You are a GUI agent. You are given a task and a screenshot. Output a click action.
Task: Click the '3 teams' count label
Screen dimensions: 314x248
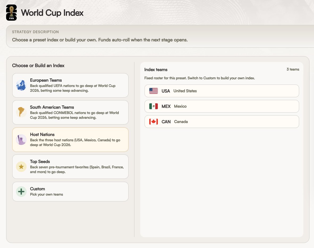pyautogui.click(x=293, y=69)
